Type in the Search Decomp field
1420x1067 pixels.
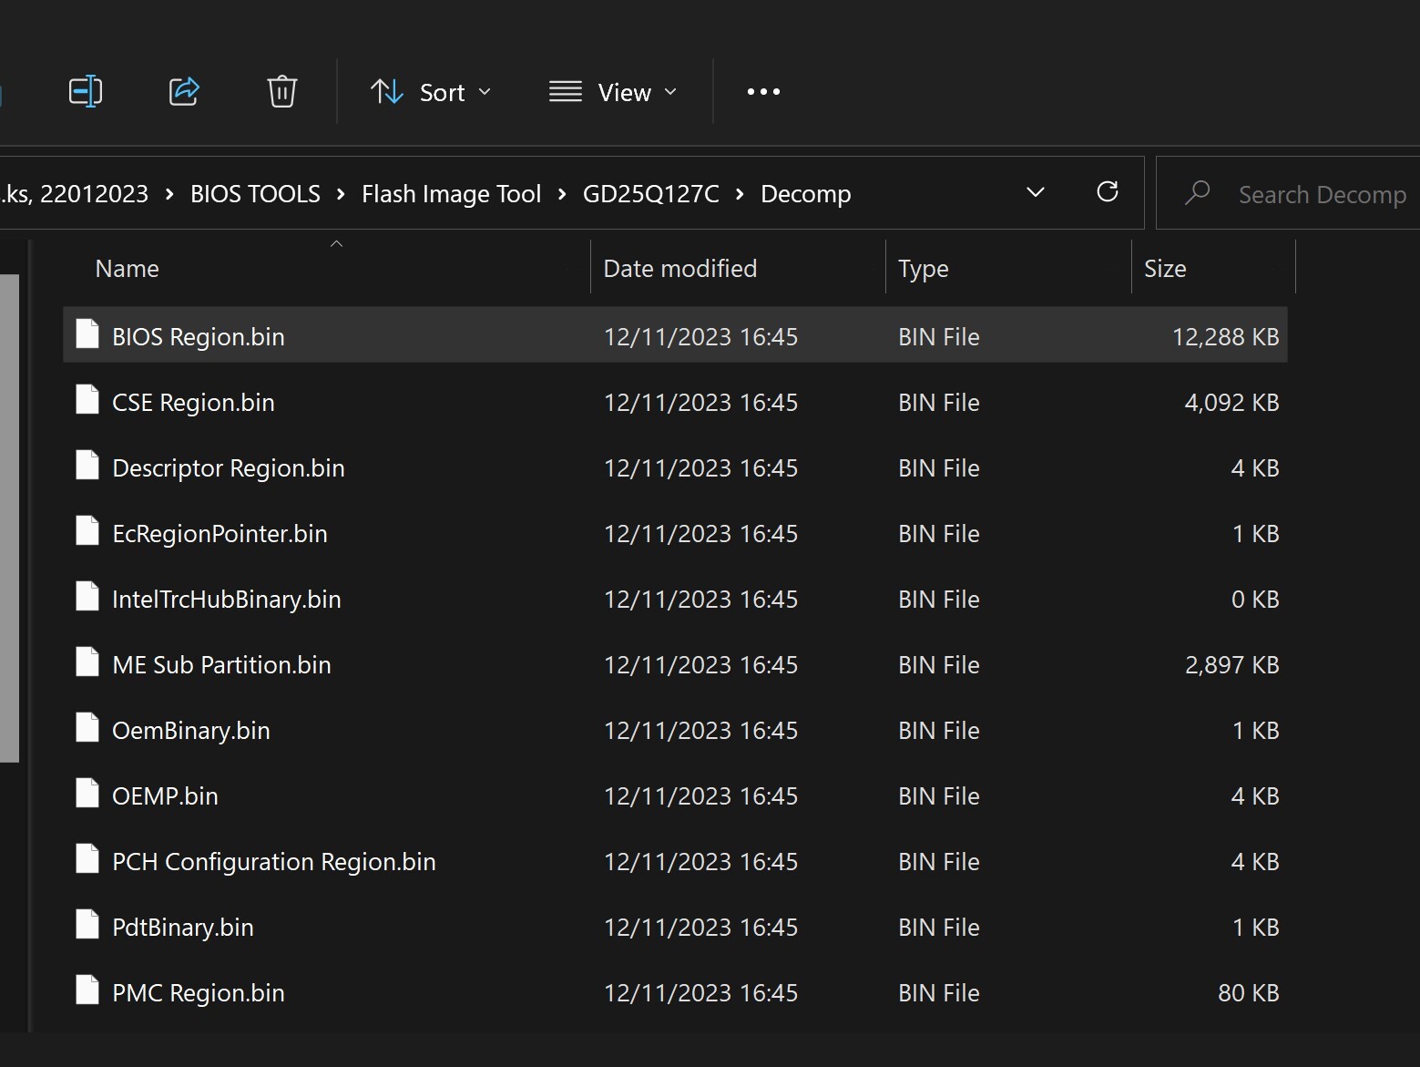click(1321, 195)
